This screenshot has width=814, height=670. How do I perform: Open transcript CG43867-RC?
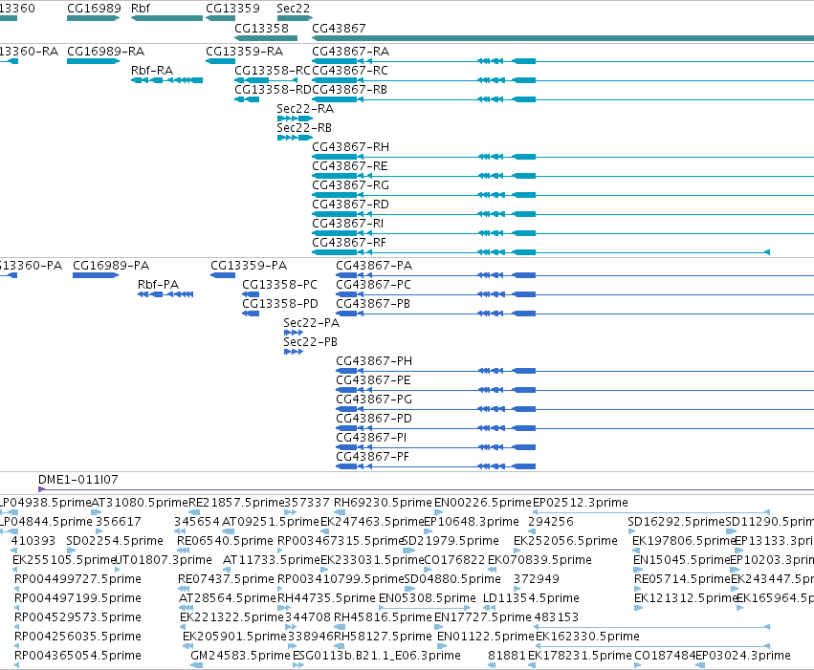350,70
